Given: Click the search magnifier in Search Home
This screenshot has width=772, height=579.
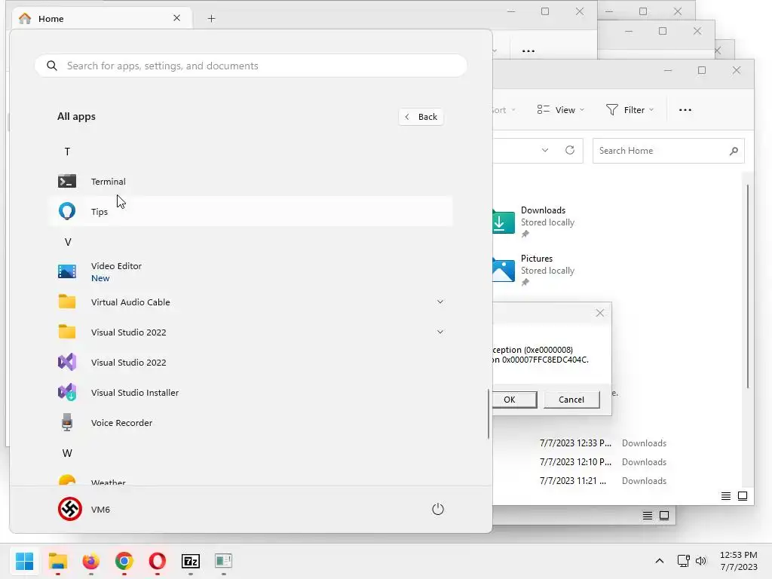Looking at the screenshot, I should pyautogui.click(x=734, y=151).
